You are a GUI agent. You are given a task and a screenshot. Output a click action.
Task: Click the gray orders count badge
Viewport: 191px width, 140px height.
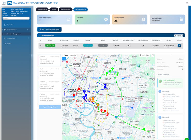(103, 45)
